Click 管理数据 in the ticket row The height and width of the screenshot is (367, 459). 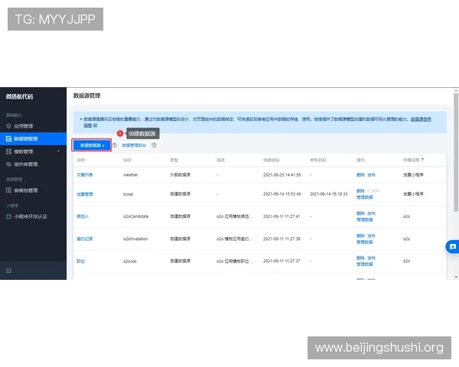[364, 197]
